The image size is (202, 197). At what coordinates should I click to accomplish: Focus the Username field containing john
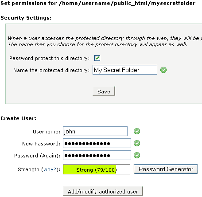(x=95, y=131)
